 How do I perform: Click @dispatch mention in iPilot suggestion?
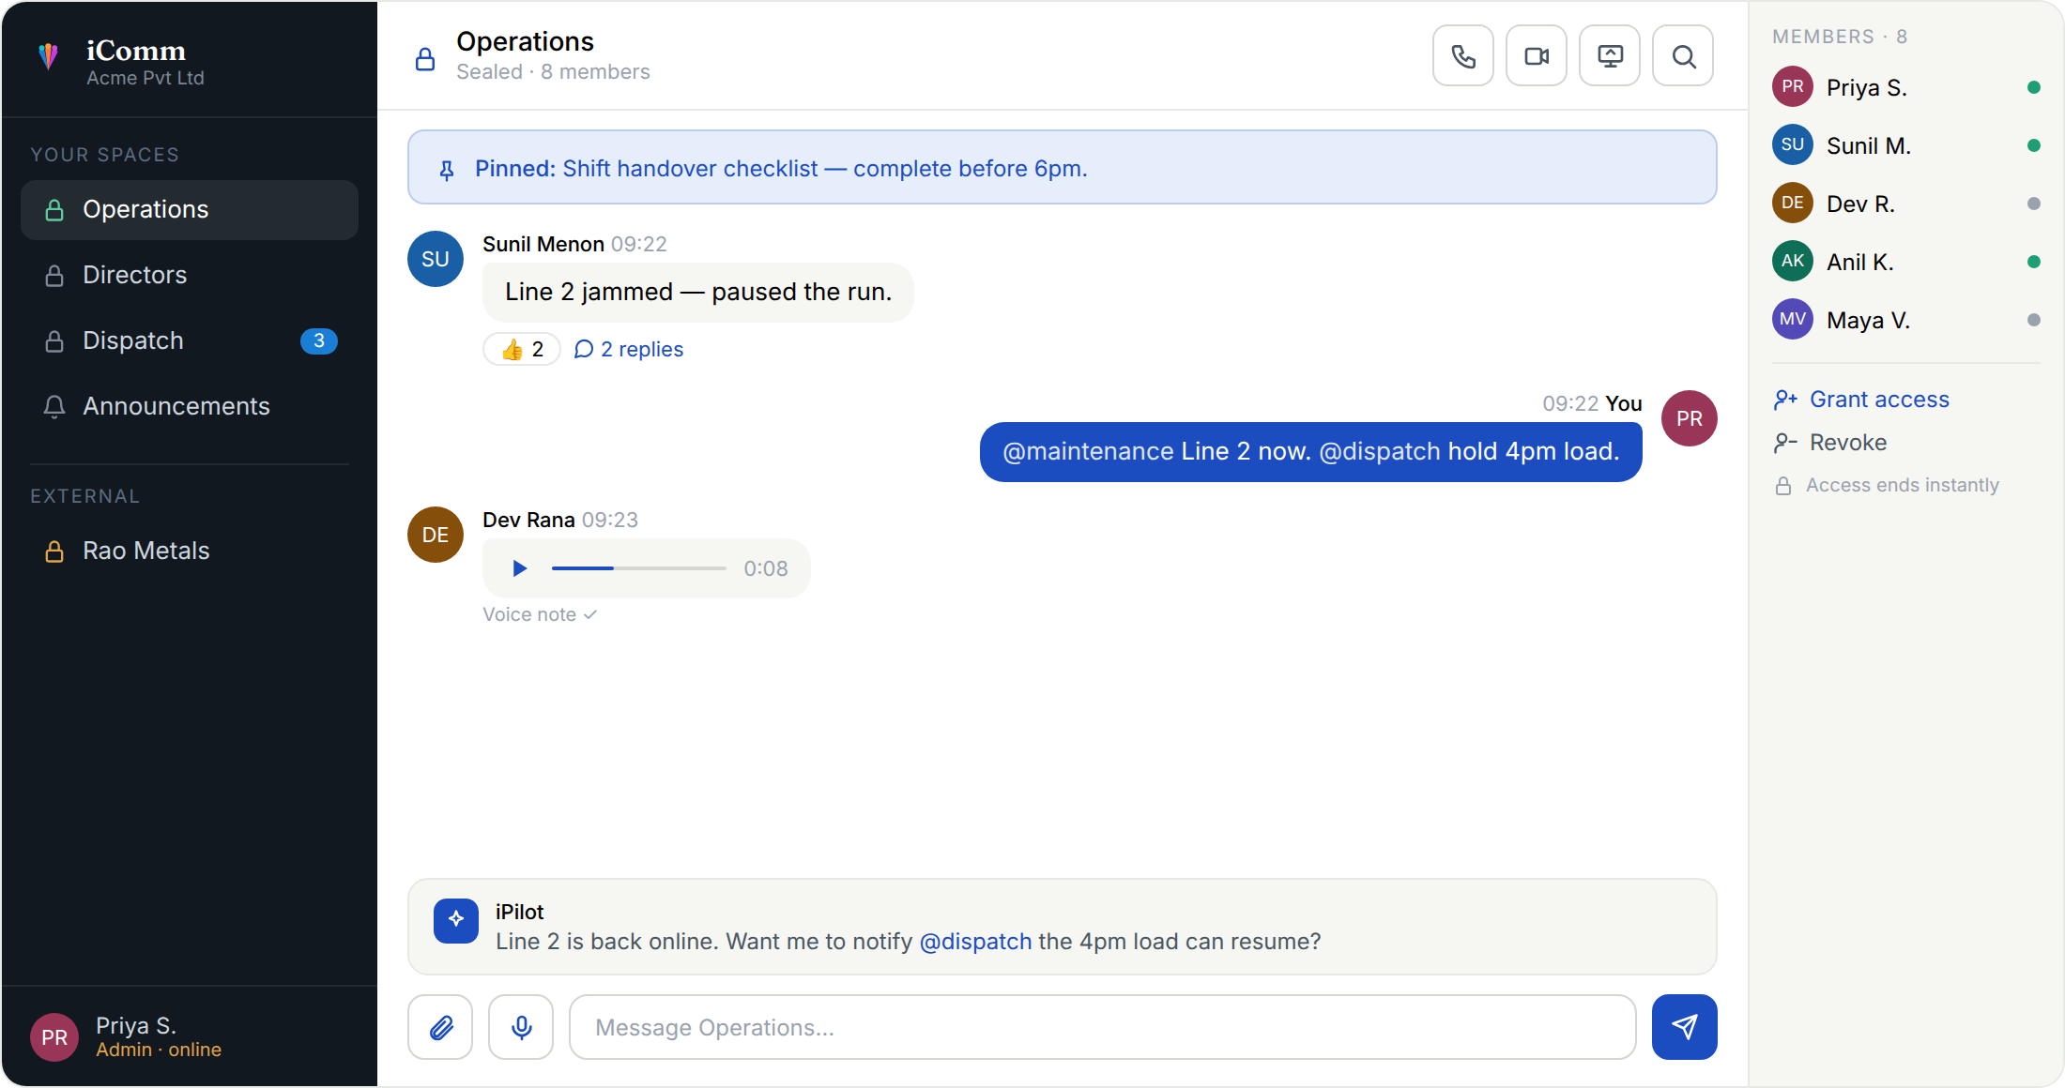pyautogui.click(x=975, y=942)
